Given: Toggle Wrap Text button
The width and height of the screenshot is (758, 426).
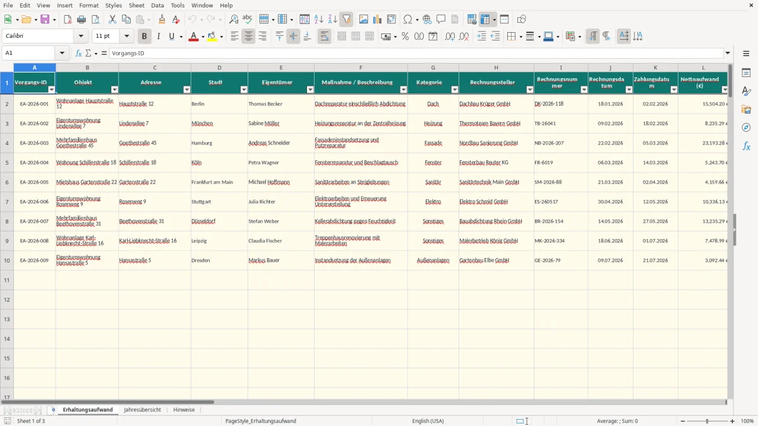Looking at the screenshot, I should pos(324,37).
